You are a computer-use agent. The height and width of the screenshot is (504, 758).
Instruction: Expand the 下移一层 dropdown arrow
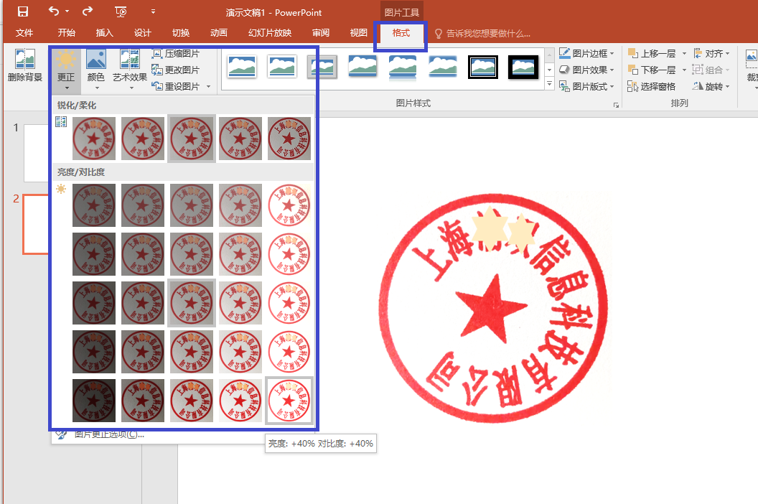pyautogui.click(x=684, y=70)
